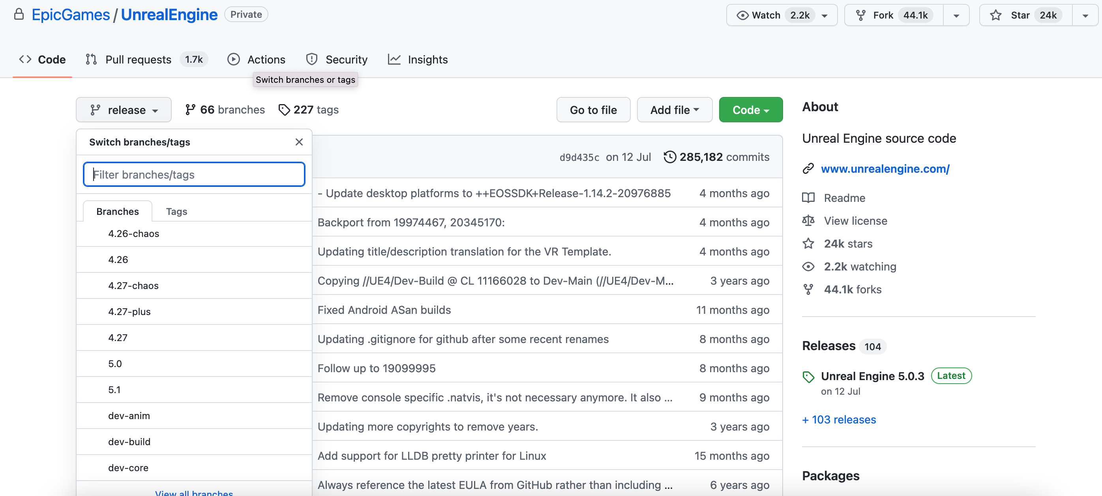Image resolution: width=1102 pixels, height=496 pixels.
Task: Open the Insights tab
Action: click(418, 60)
